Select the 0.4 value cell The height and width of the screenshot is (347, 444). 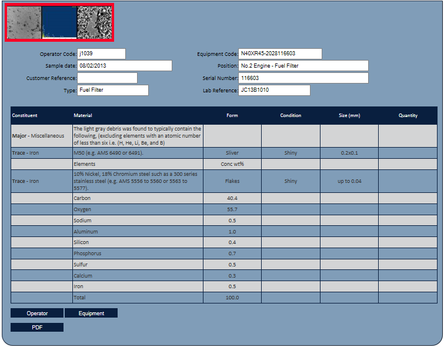[x=232, y=242]
